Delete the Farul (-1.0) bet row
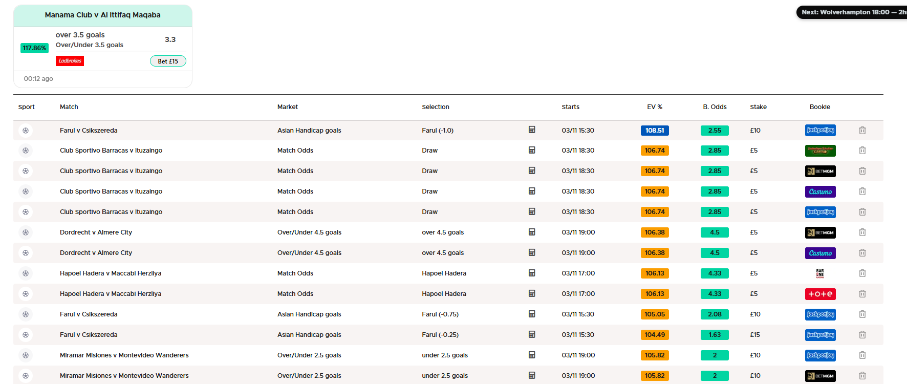Screen dimensions: 907x384 point(862,130)
